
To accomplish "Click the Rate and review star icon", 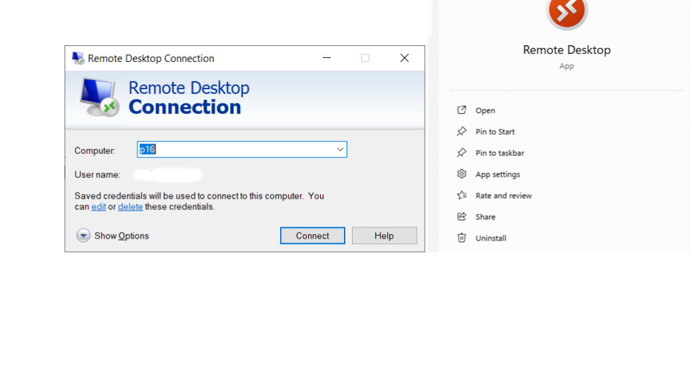I will point(461,195).
